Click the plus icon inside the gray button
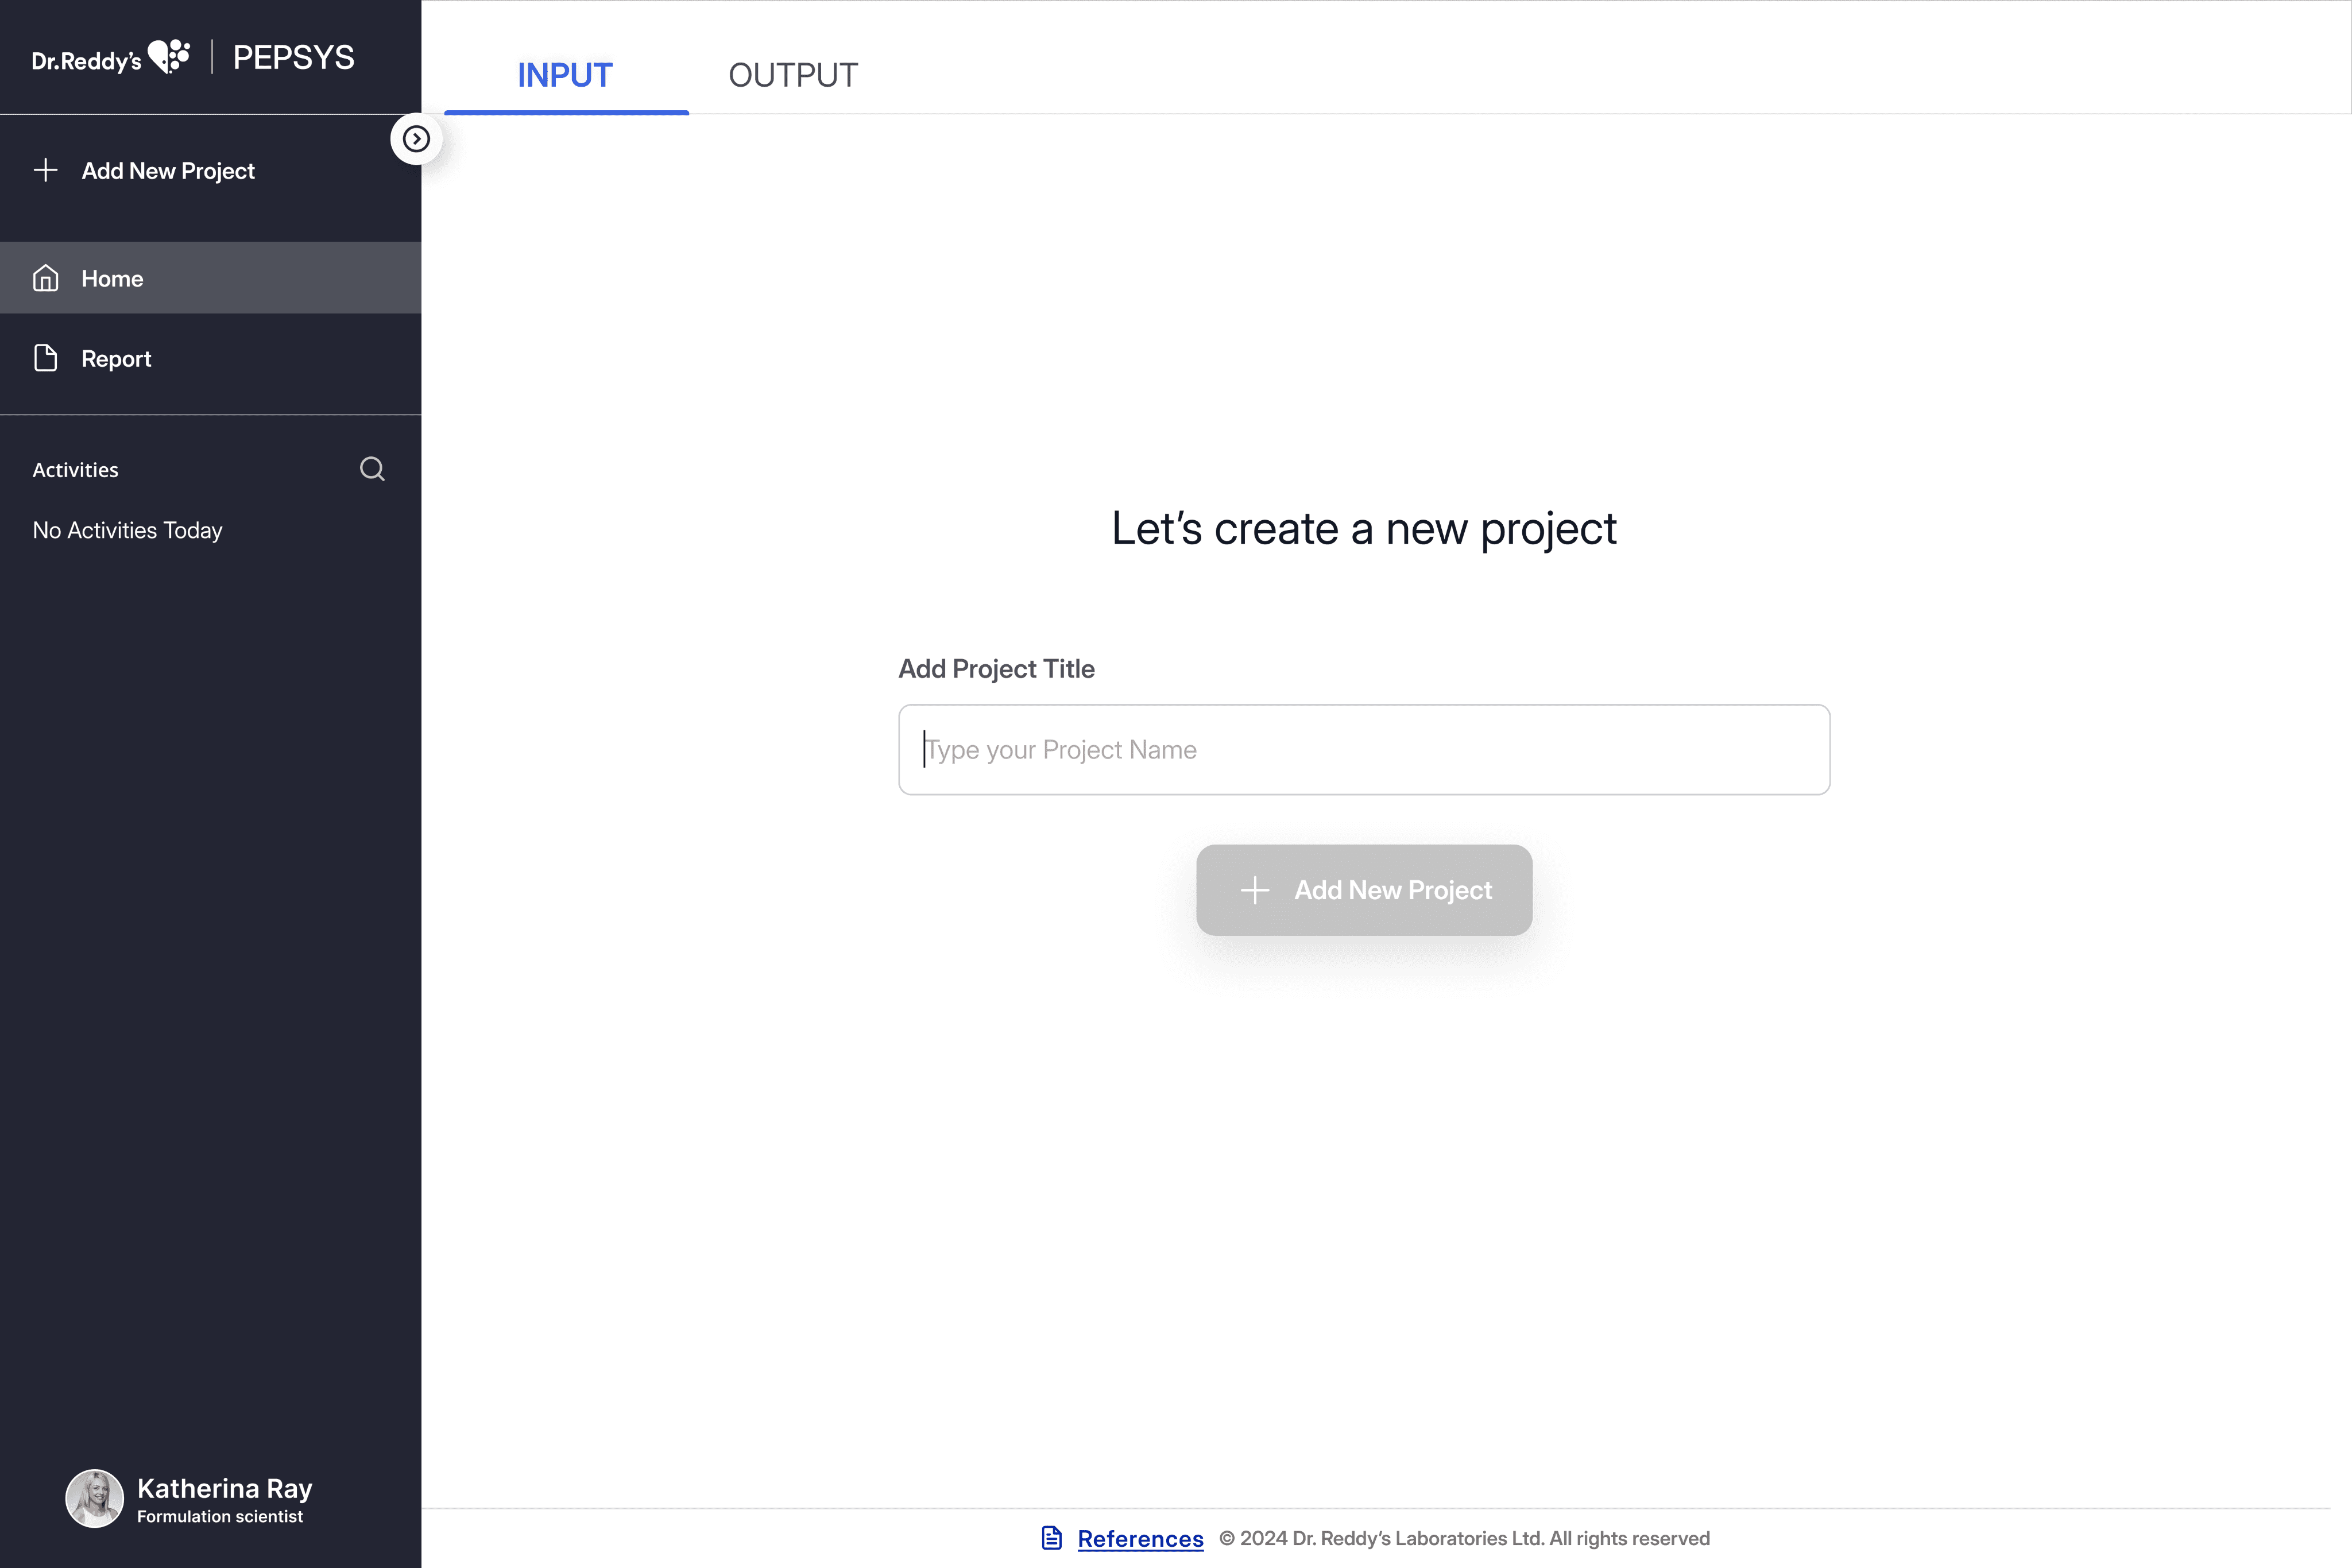This screenshot has height=1568, width=2352. coord(1254,890)
